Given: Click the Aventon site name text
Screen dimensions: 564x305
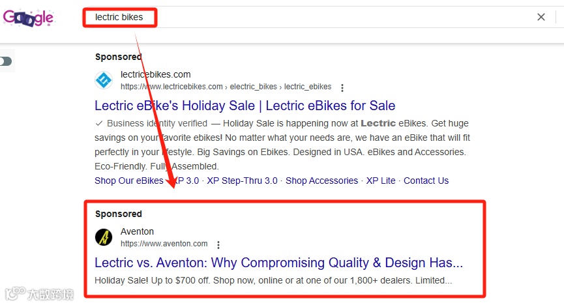Looking at the screenshot, I should click(137, 232).
